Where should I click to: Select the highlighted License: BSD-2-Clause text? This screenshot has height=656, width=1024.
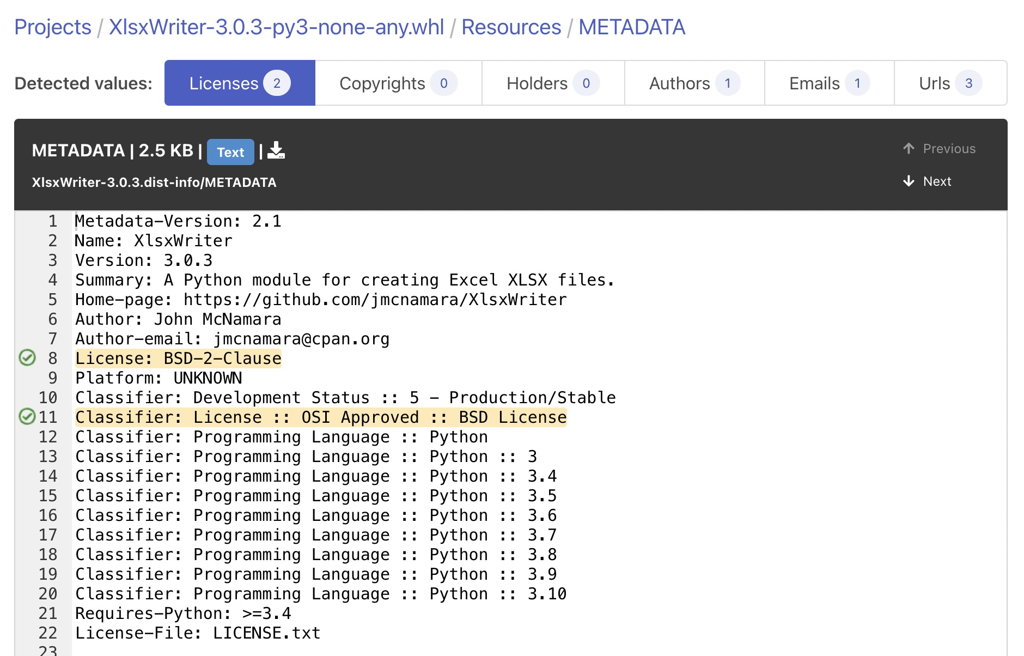click(178, 358)
